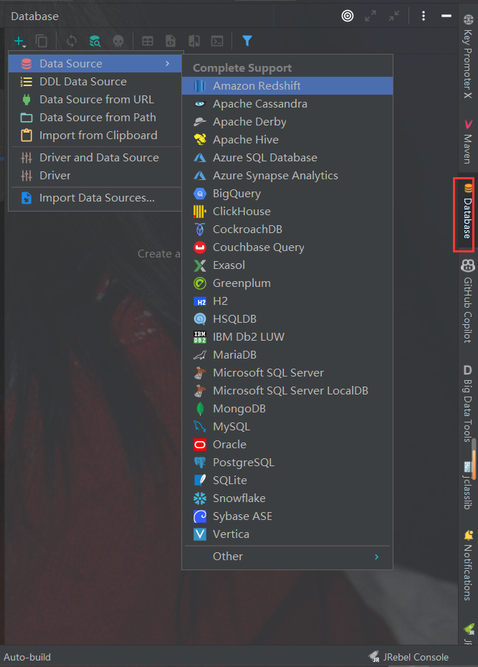Open GitHub Copilot side tab

click(468, 301)
